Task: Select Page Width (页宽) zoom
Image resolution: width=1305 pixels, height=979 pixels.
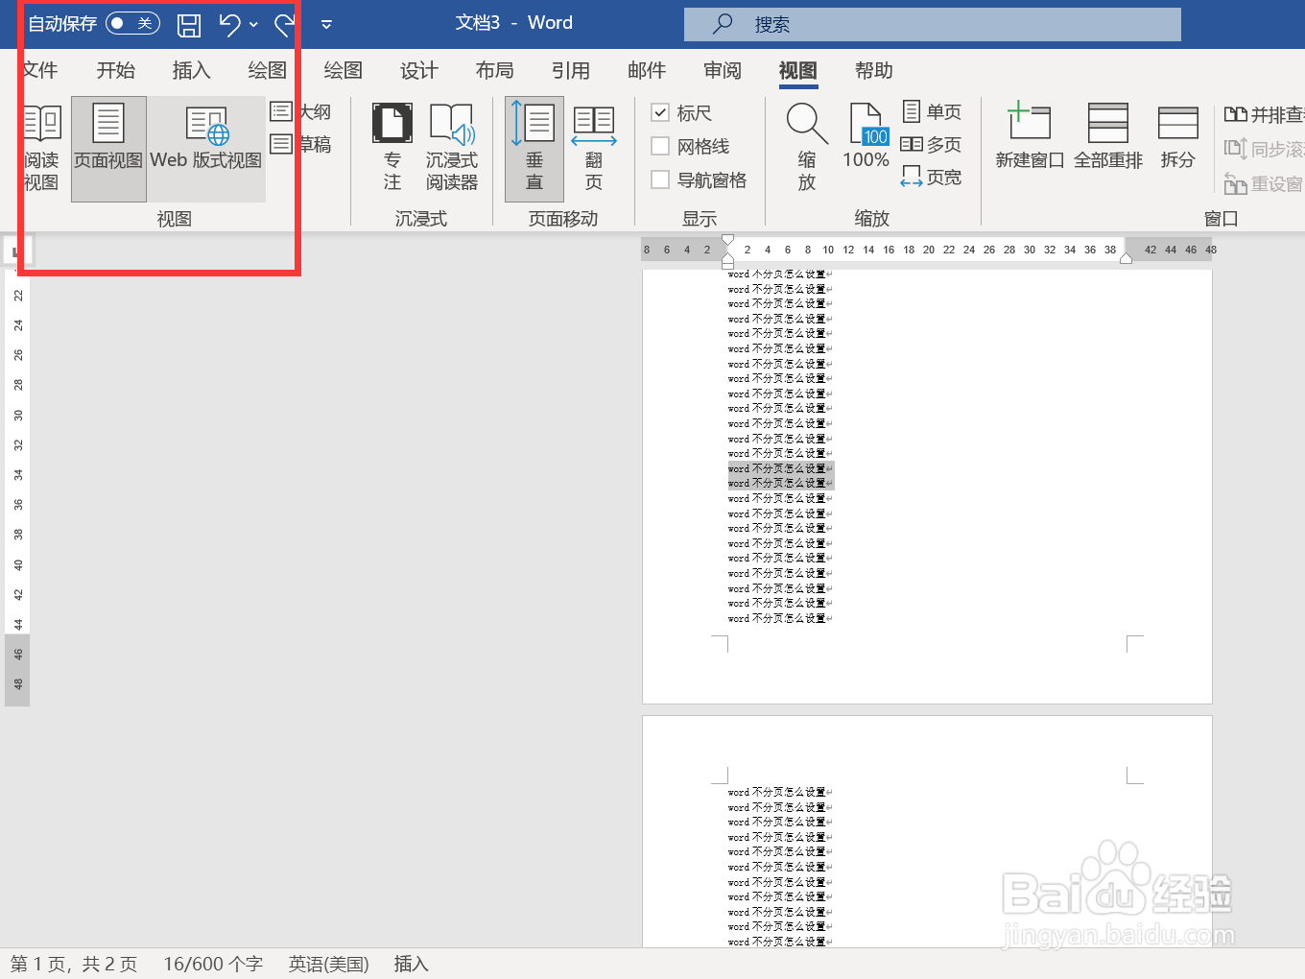Action: pos(932,177)
